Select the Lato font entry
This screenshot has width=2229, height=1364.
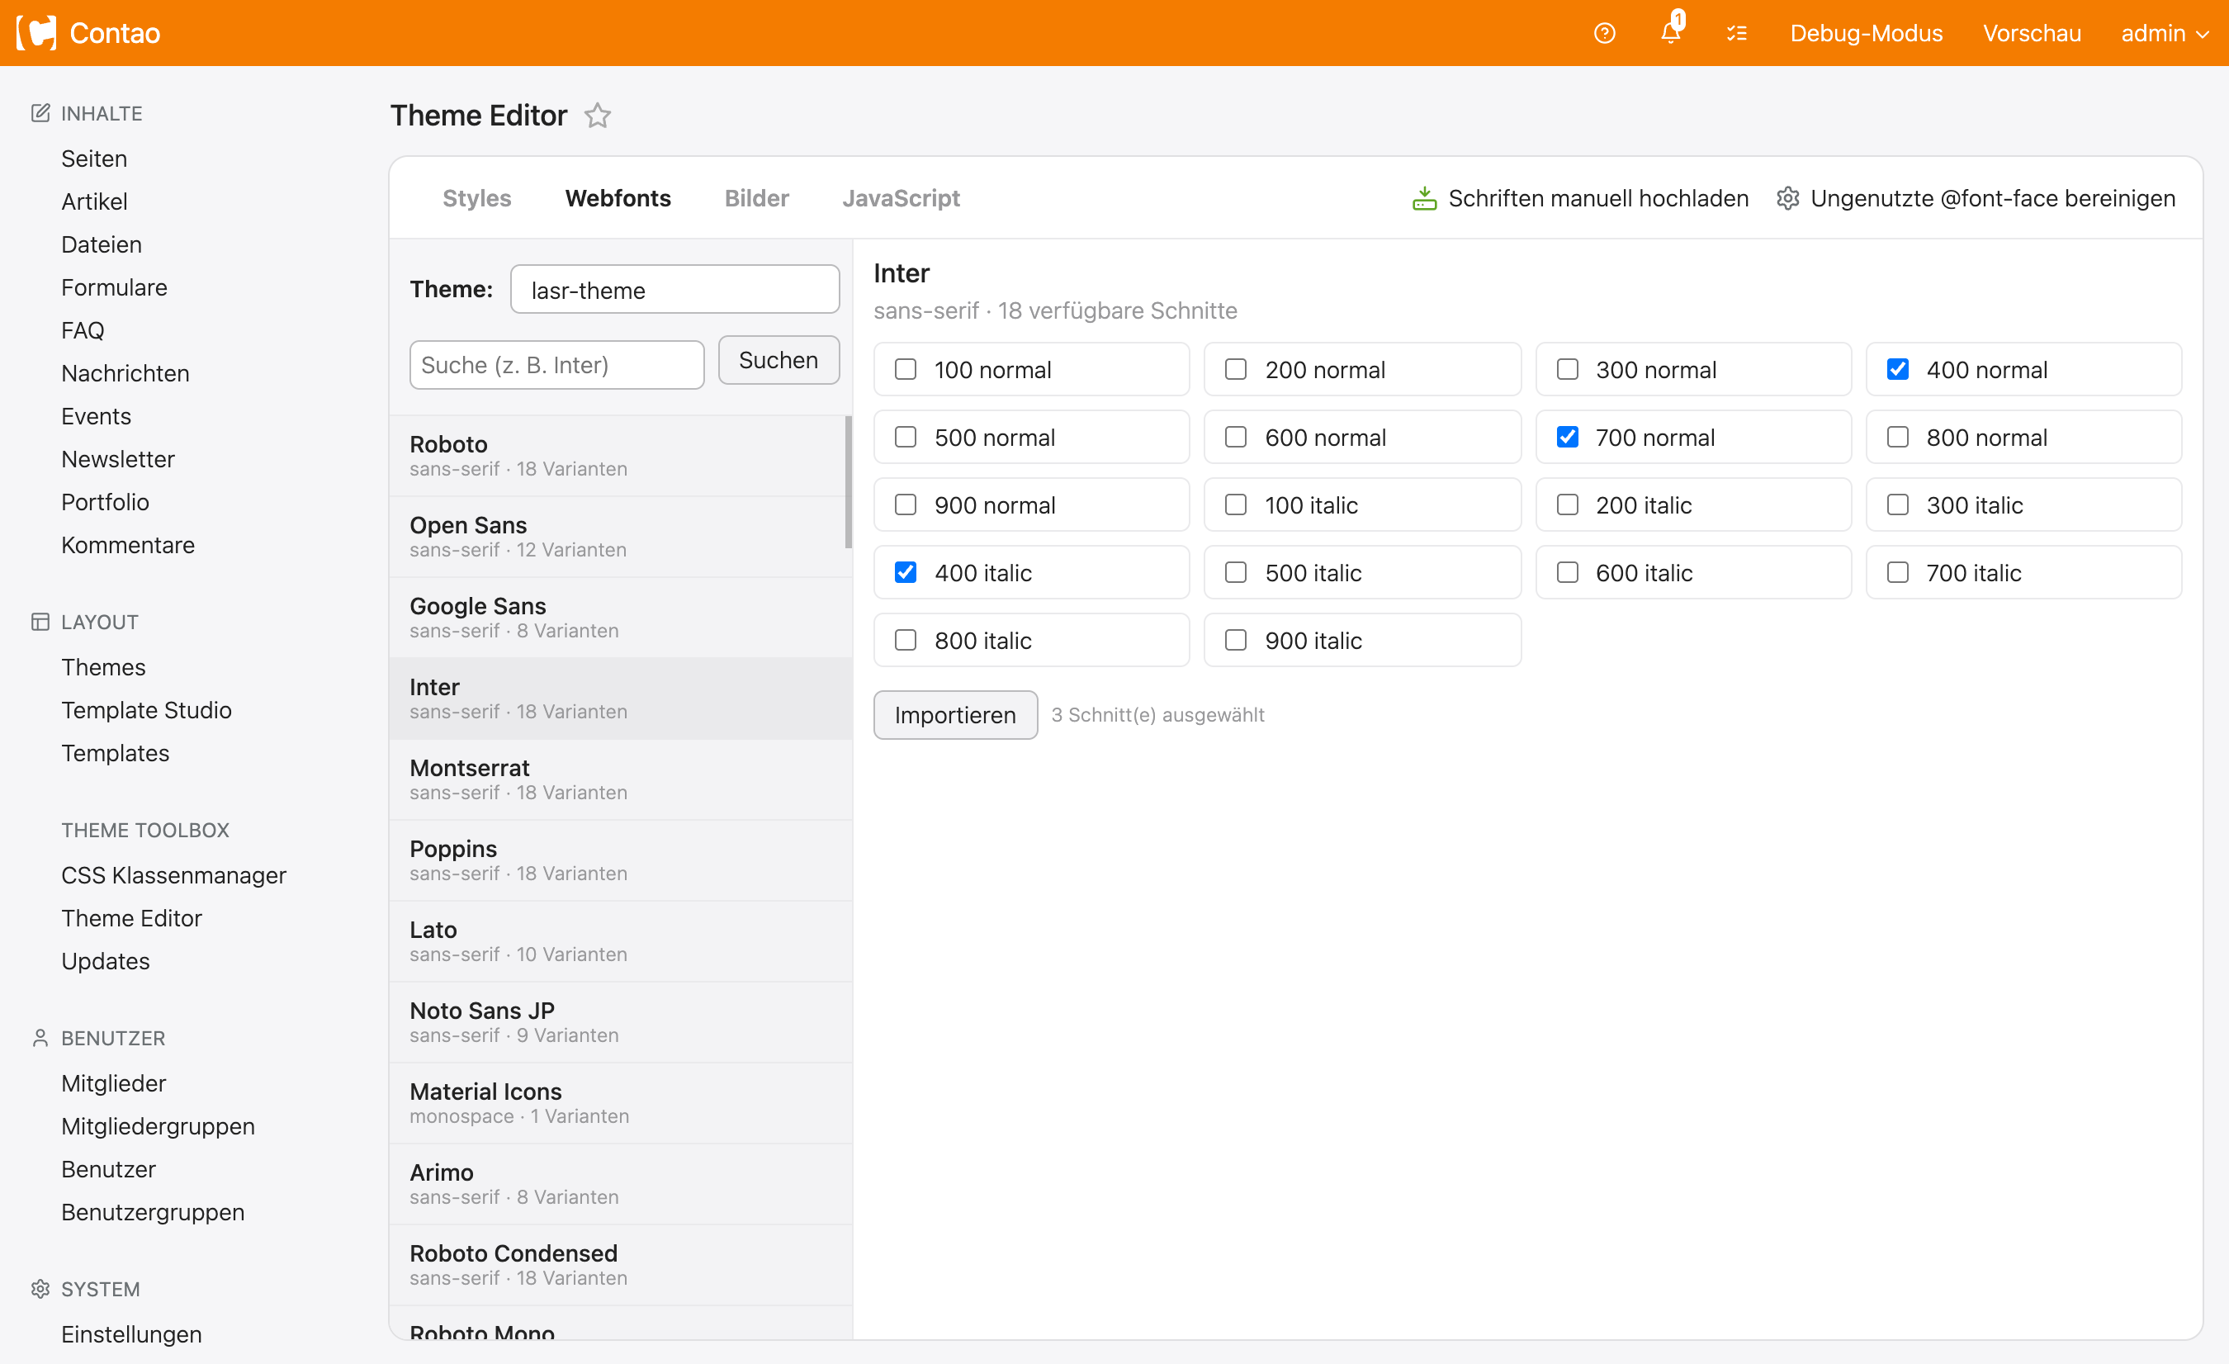pyautogui.click(x=621, y=941)
